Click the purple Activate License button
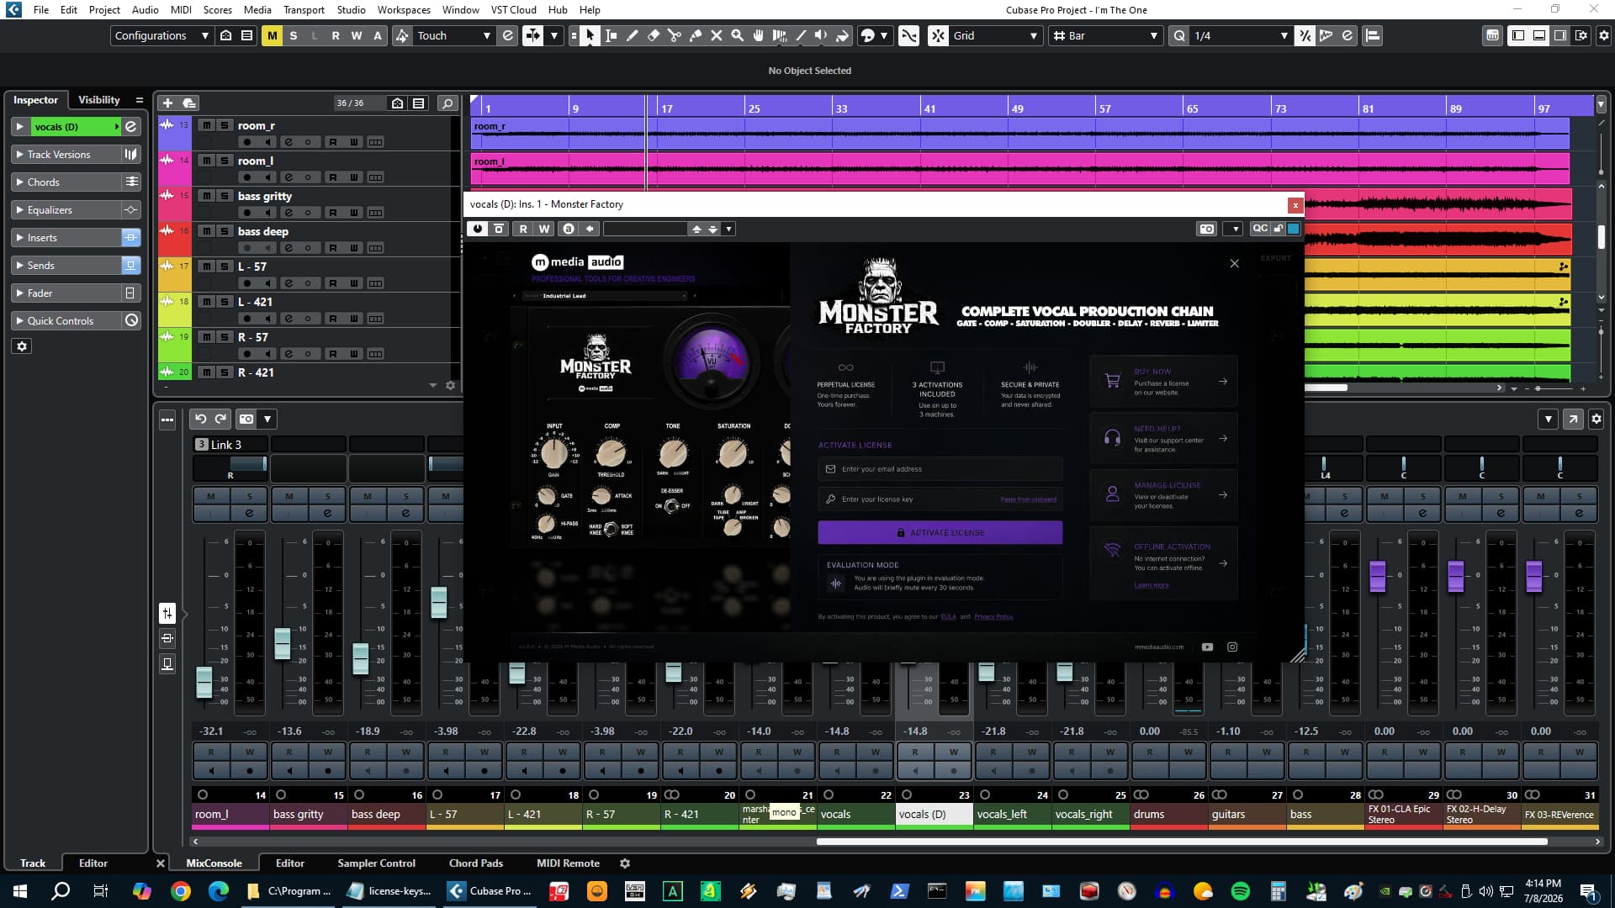This screenshot has width=1615, height=908. pos(940,532)
